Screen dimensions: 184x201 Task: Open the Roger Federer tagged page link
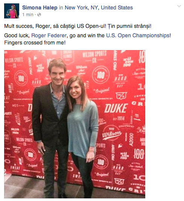point(49,35)
